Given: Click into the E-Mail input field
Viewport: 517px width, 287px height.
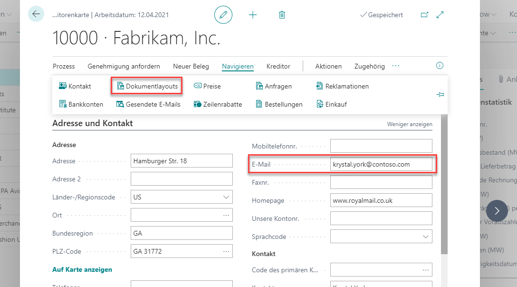Looking at the screenshot, I should (381, 164).
